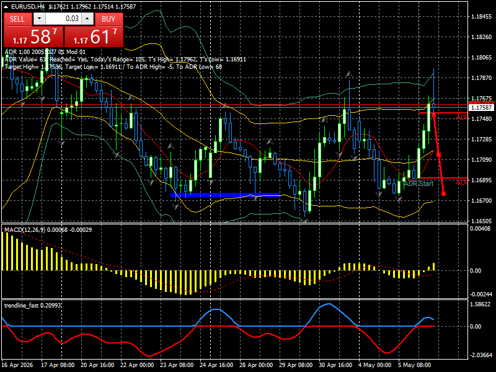Collapse the one-click trading panel triangle
Screen dimensions: 496x372
coord(6,7)
